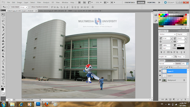
Task: Toggle Auto-Select checkbox
Action: (10, 7)
